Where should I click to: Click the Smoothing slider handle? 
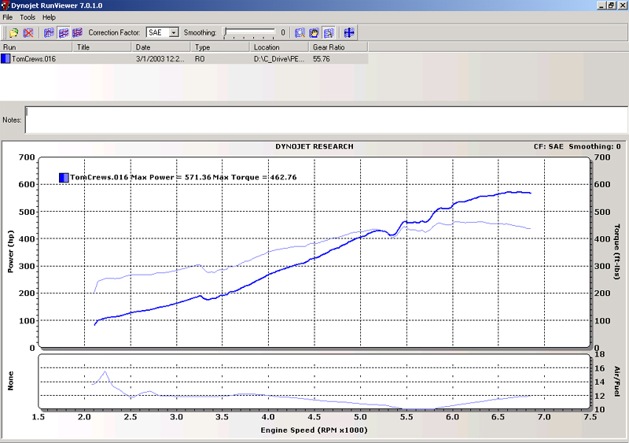pos(226,31)
